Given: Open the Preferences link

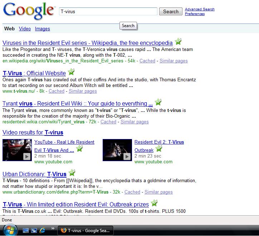Looking at the screenshot, I should tap(195, 14).
